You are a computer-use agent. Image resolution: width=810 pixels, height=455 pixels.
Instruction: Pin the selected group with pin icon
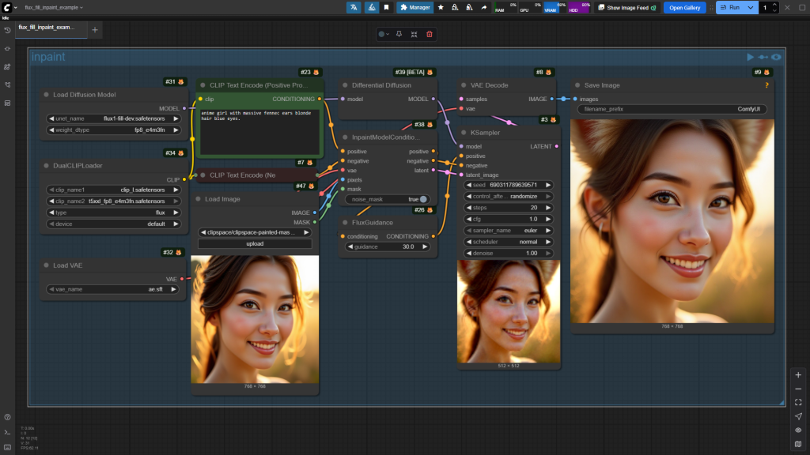coord(399,34)
